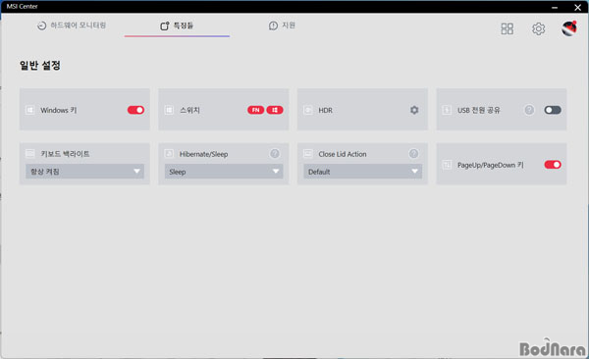The height and width of the screenshot is (359, 589).
Task: Click the 키보드 백라이트 card icon
Action: click(x=29, y=153)
